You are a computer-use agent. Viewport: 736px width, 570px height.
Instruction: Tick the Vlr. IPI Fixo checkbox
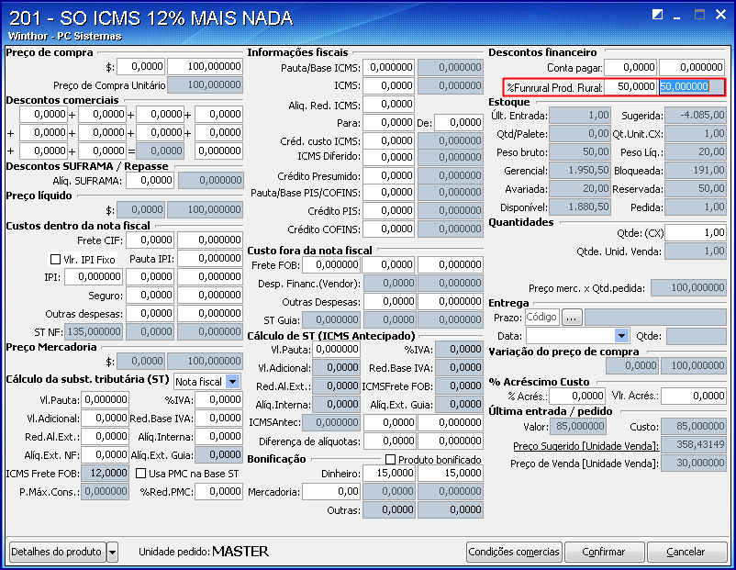point(55,259)
